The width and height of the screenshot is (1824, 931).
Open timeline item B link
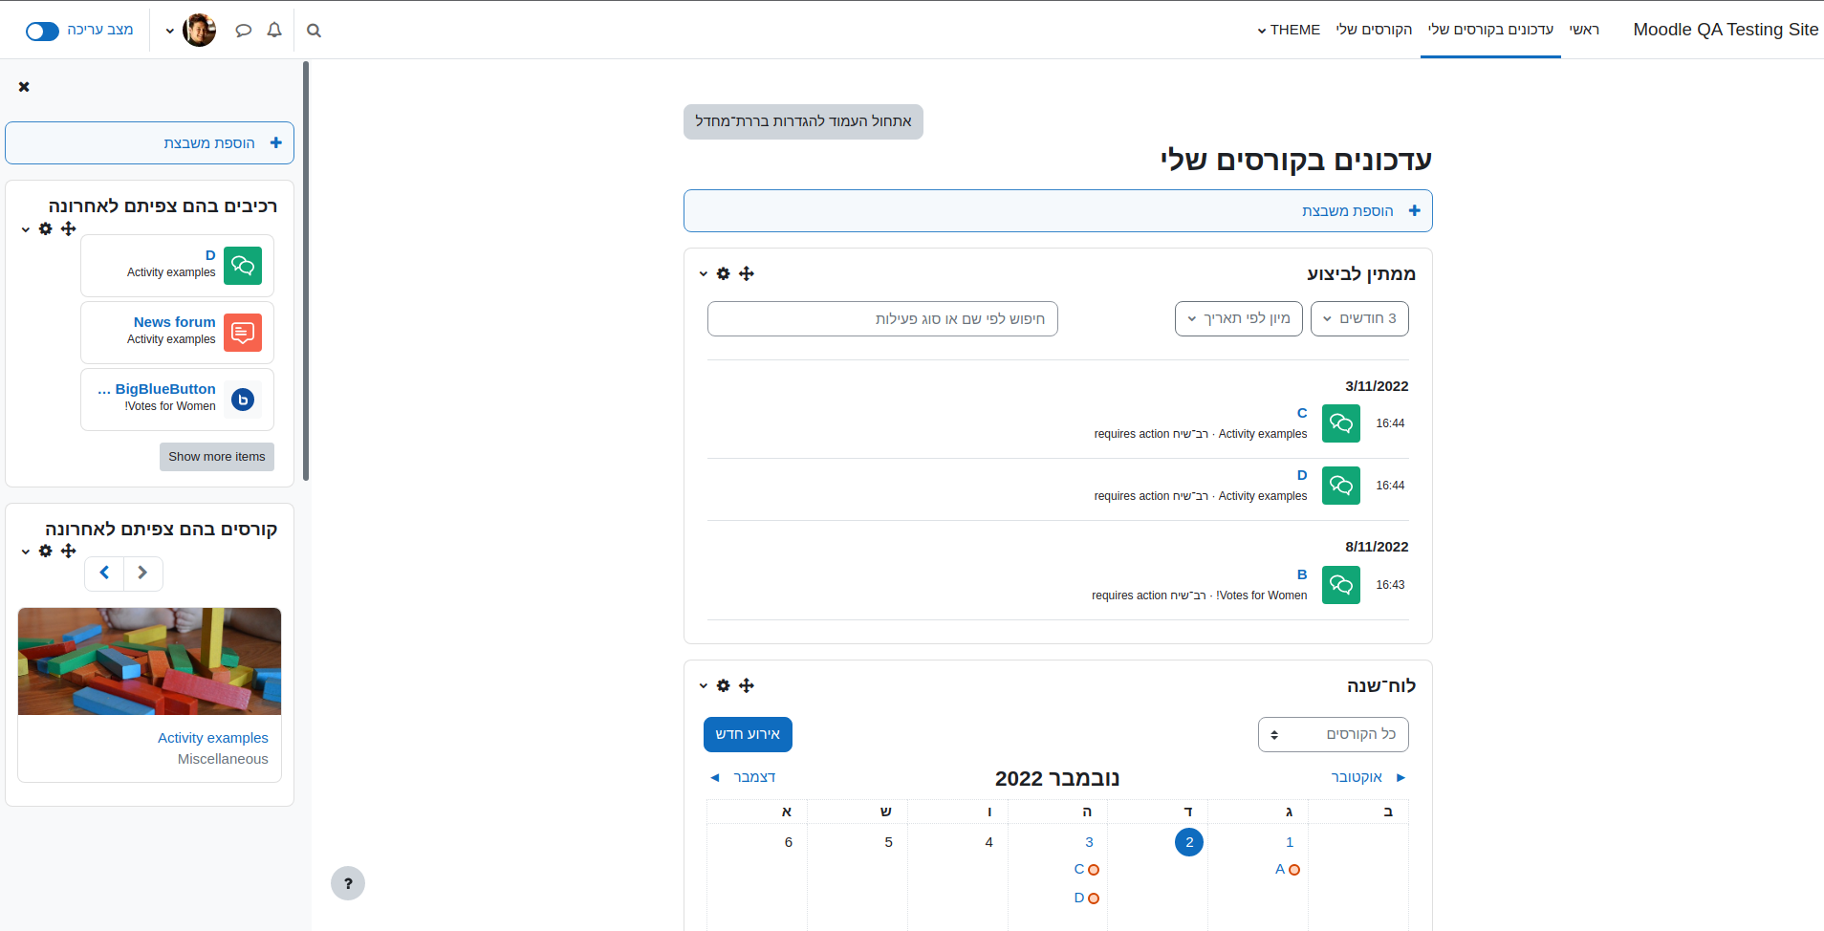(x=1302, y=574)
